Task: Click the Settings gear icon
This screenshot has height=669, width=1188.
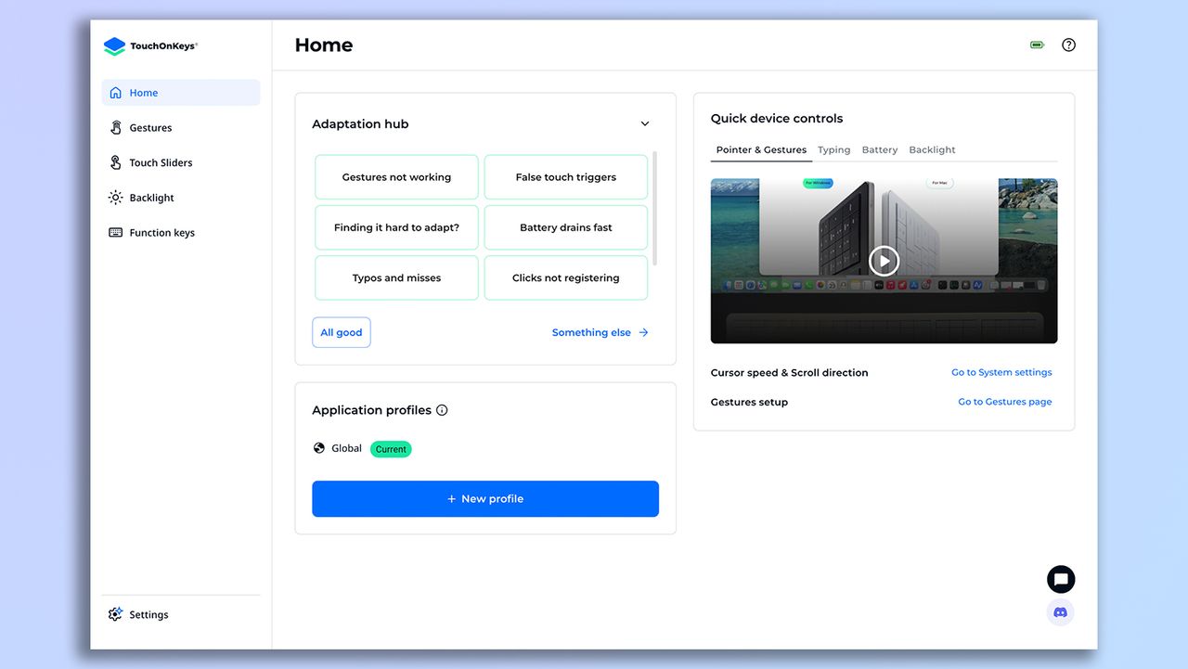Action: [x=115, y=614]
